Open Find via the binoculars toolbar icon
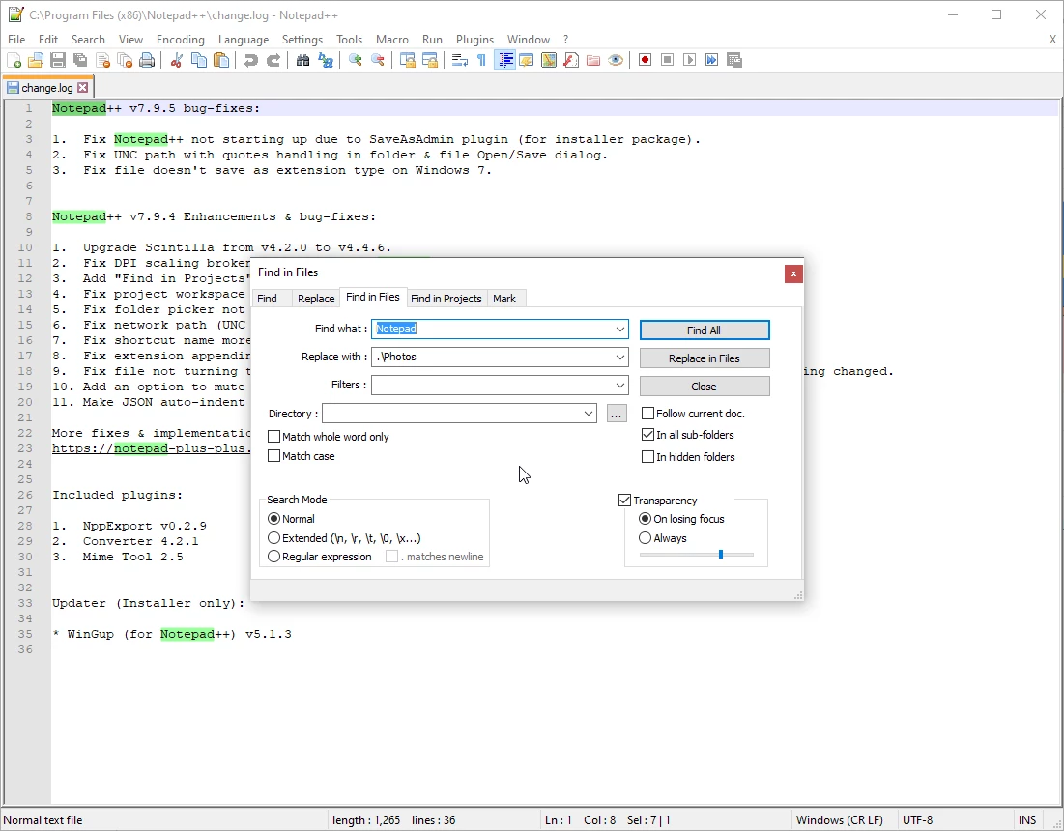 [303, 60]
